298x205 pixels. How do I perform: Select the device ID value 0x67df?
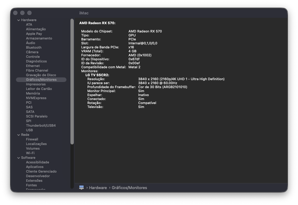[x=134, y=59]
